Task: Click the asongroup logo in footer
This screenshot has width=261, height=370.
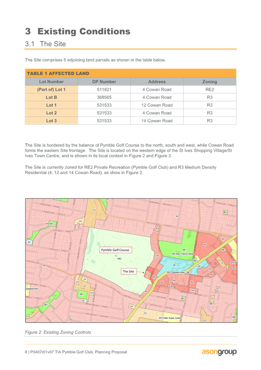Action: 219,352
